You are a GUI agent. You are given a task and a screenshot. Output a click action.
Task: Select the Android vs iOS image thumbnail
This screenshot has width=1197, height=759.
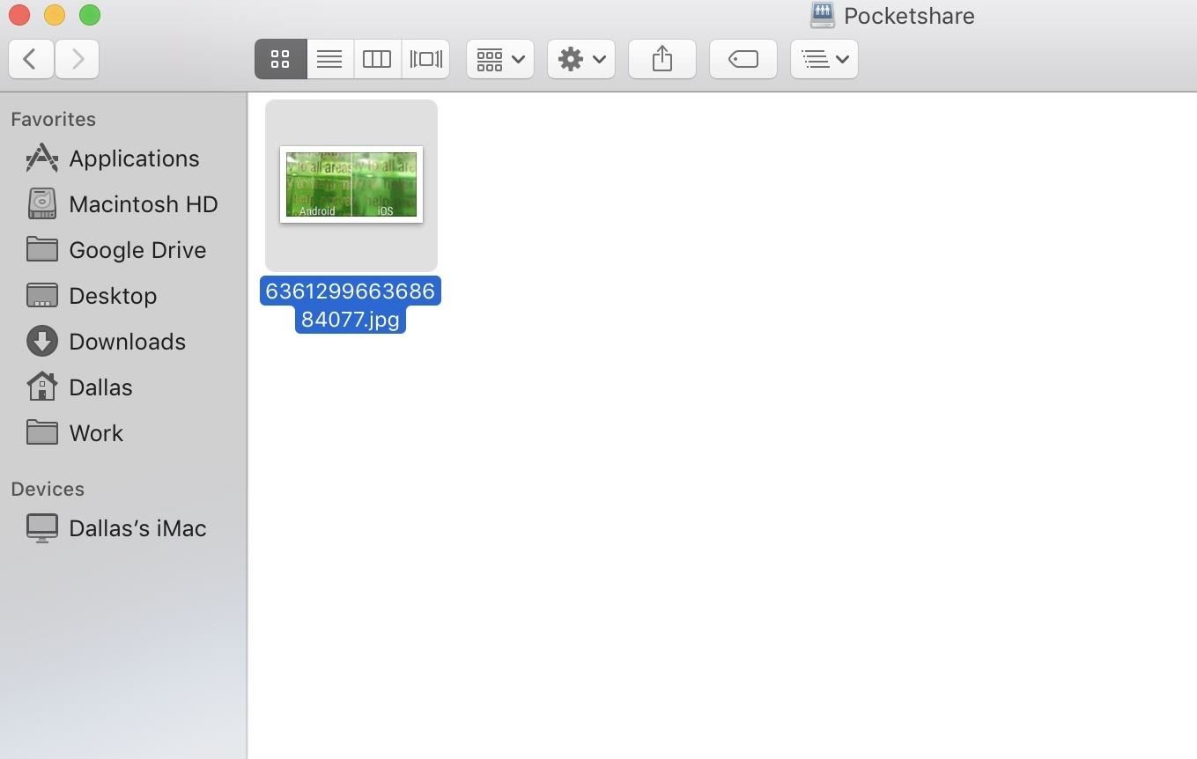[x=351, y=185]
